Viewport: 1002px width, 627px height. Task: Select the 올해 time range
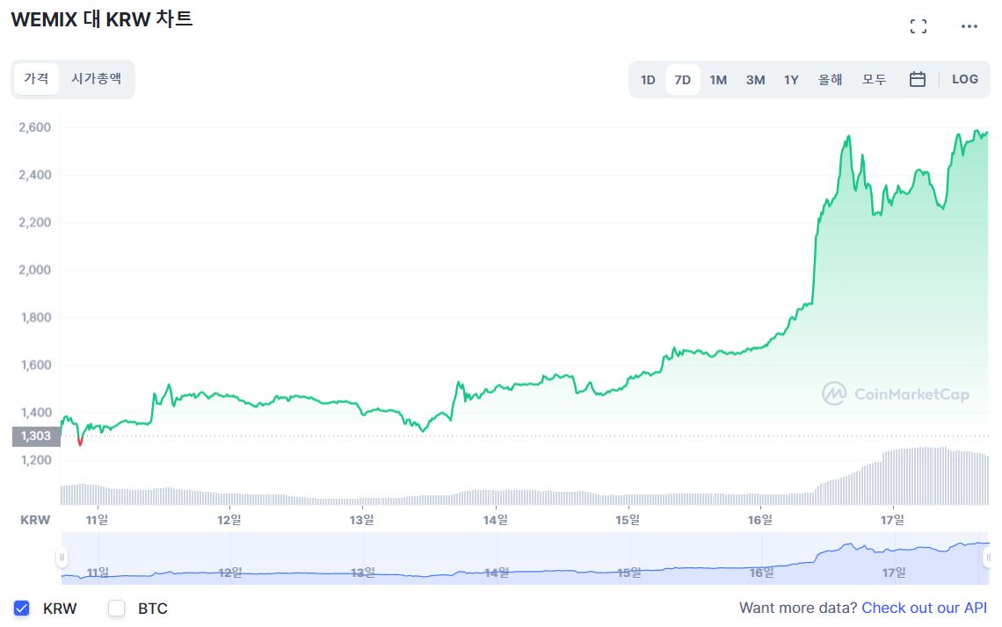(830, 80)
